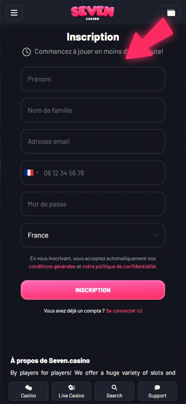Screen dimensions: 186x404
Task: Open Support chat from bottom bar
Action: pyautogui.click(x=157, y=391)
